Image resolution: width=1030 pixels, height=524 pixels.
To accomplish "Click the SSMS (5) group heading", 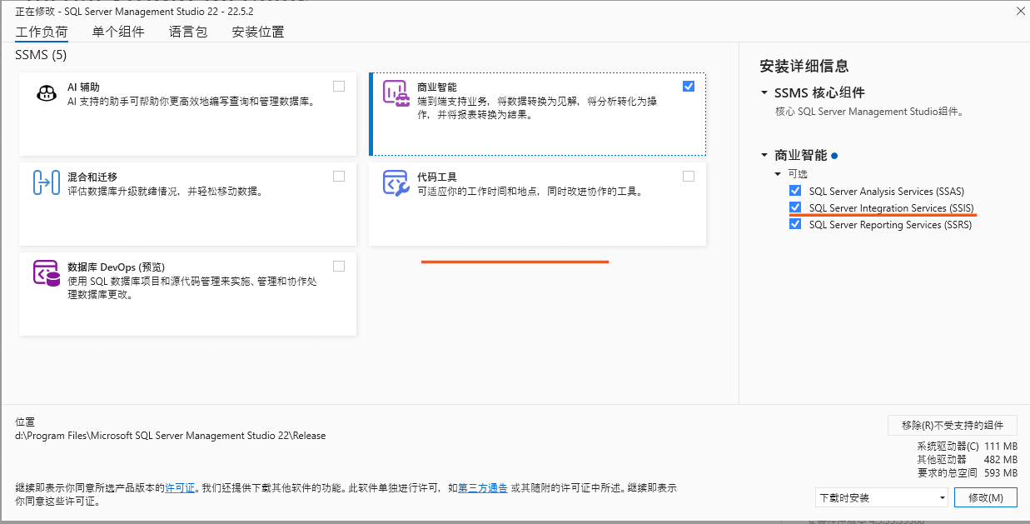I will pos(41,55).
